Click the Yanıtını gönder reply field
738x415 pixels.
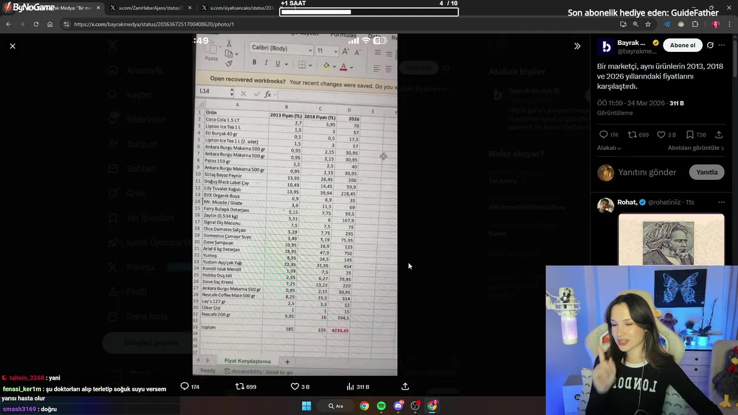pos(647,172)
